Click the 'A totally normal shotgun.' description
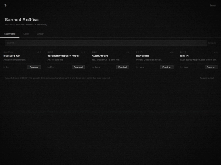This screenshot has width=221, height=165. tap(15, 60)
